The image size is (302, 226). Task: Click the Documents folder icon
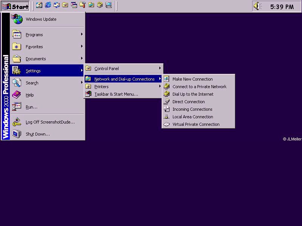pos(17,58)
